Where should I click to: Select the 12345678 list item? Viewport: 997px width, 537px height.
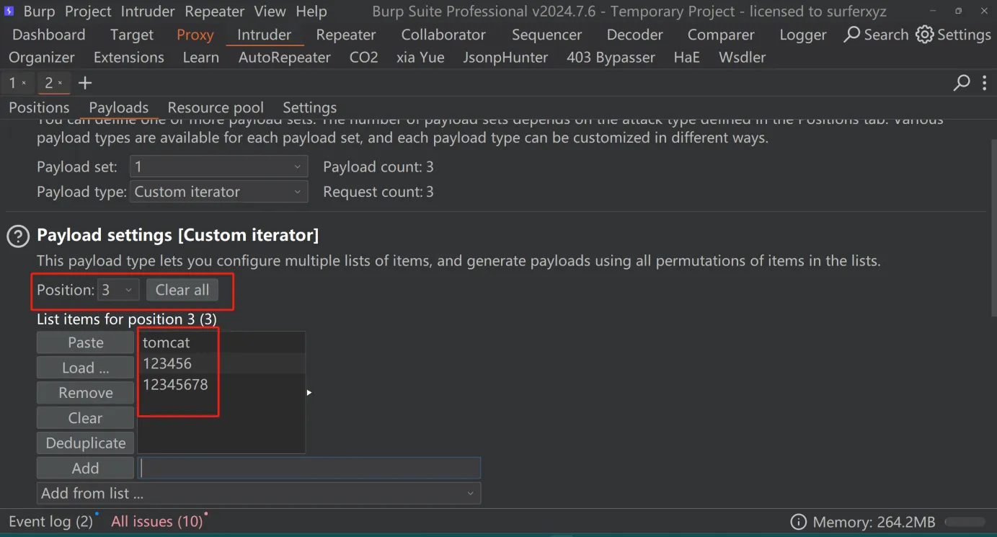point(221,384)
